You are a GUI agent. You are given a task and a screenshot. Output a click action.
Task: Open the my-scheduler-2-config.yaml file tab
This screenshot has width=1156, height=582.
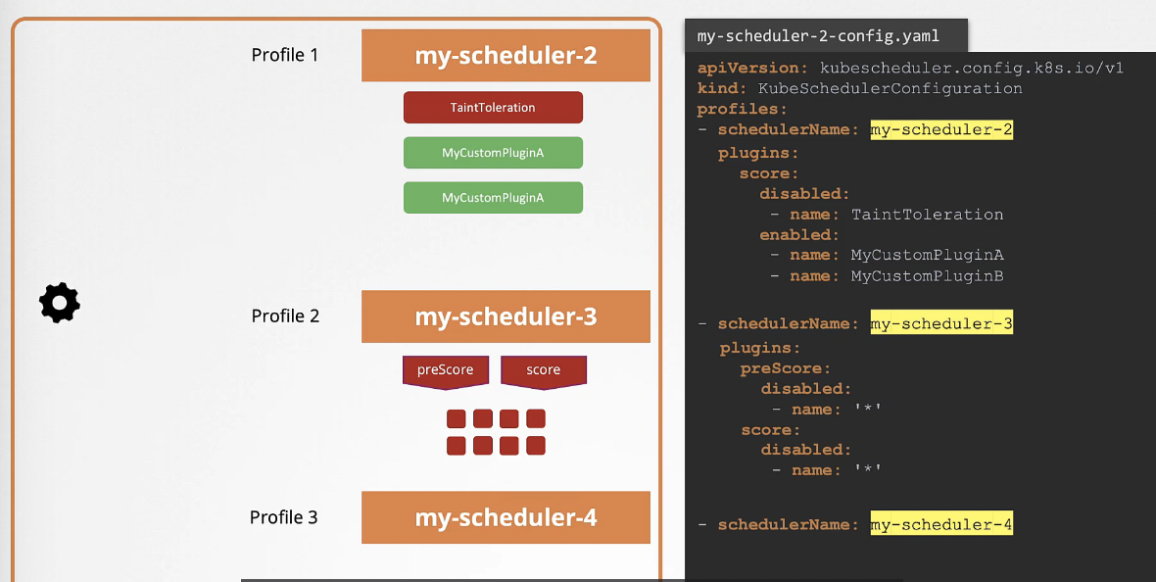(826, 36)
